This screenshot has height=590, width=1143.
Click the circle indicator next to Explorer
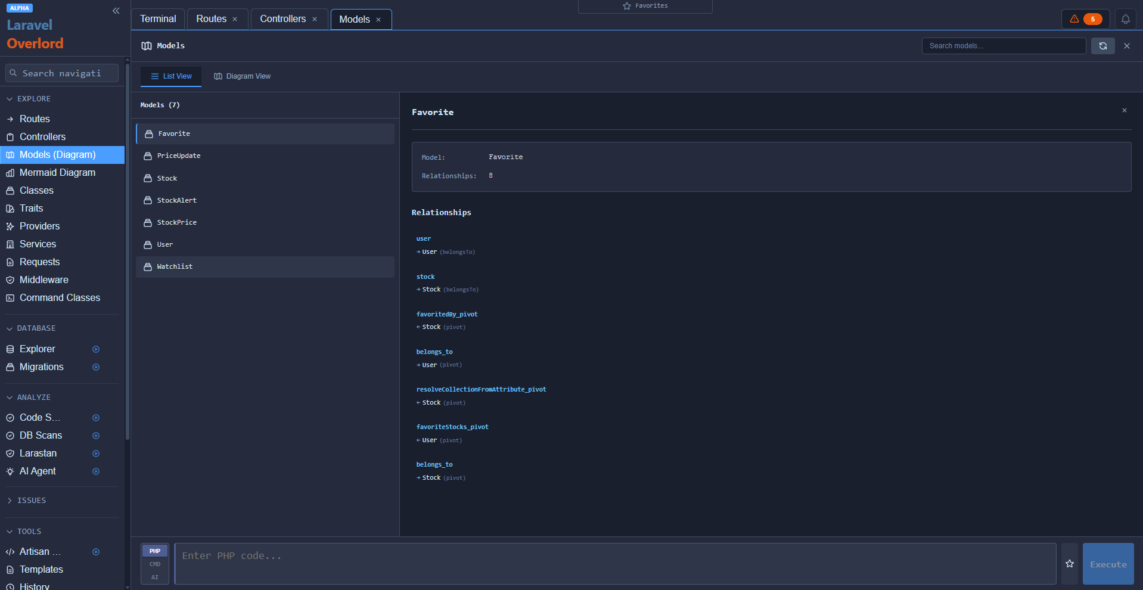(96, 349)
